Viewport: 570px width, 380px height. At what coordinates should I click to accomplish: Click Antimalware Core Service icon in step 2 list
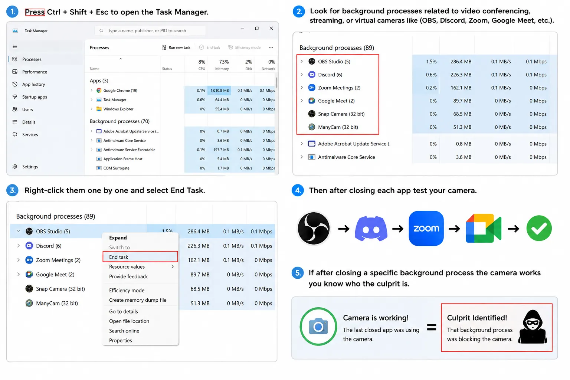(x=312, y=157)
